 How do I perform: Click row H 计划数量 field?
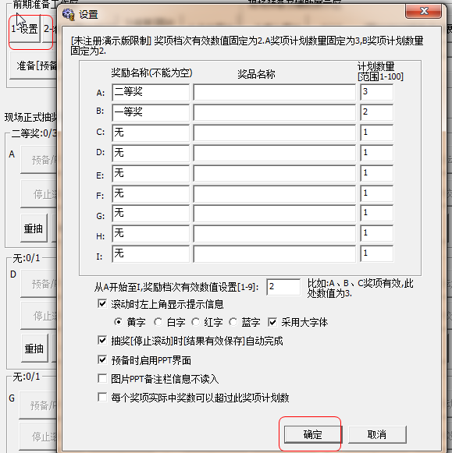click(x=376, y=233)
